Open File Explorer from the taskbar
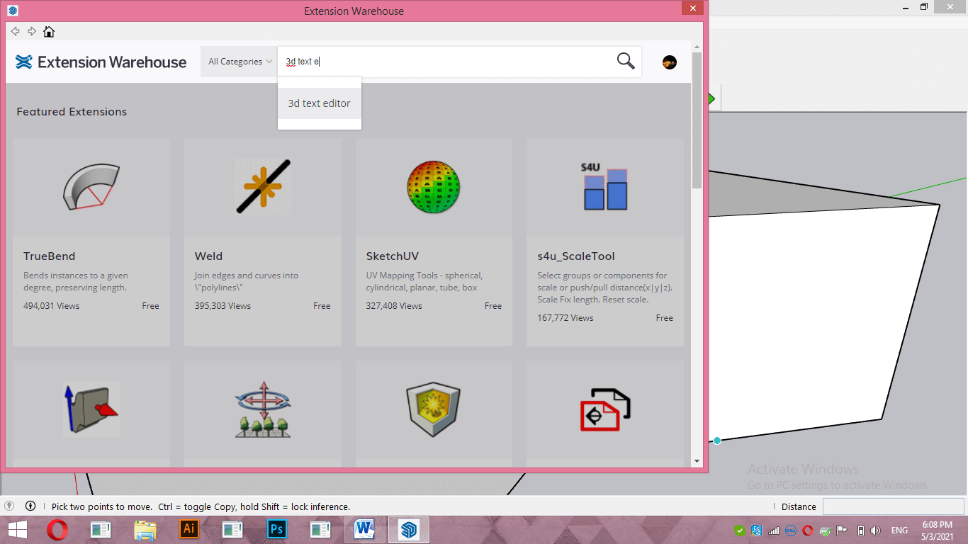968x544 pixels. pyautogui.click(x=145, y=529)
